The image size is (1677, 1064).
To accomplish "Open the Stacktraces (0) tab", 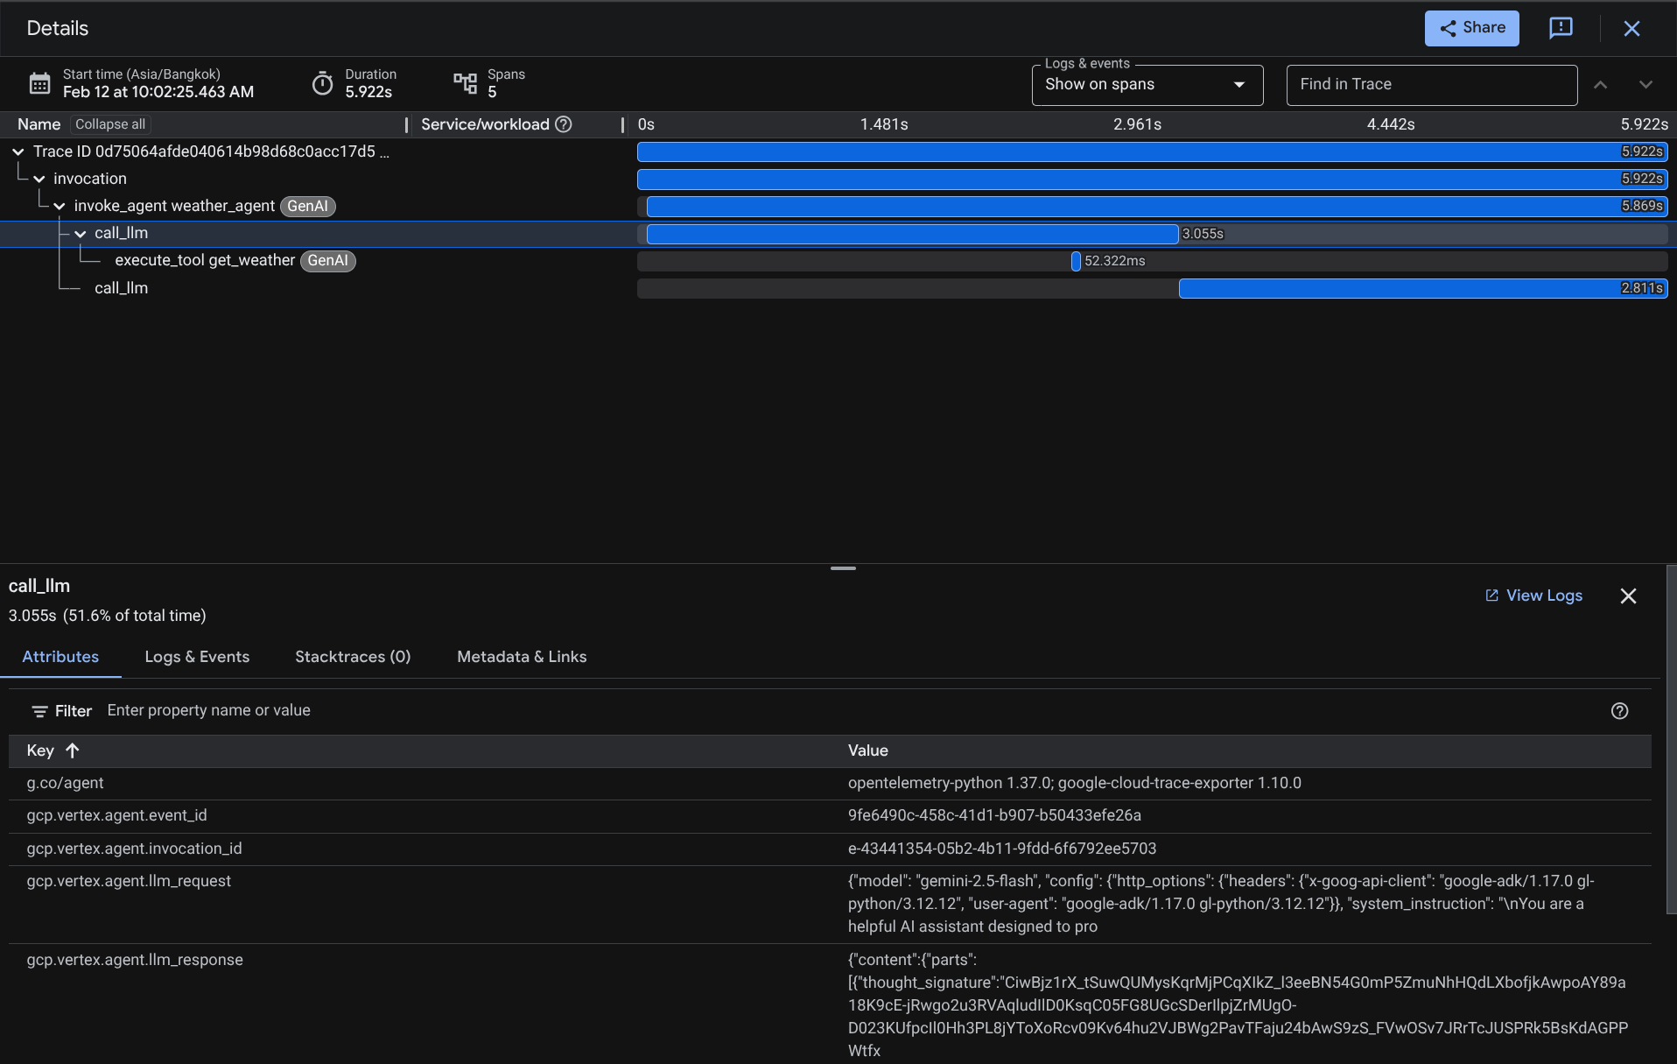I will (x=353, y=657).
